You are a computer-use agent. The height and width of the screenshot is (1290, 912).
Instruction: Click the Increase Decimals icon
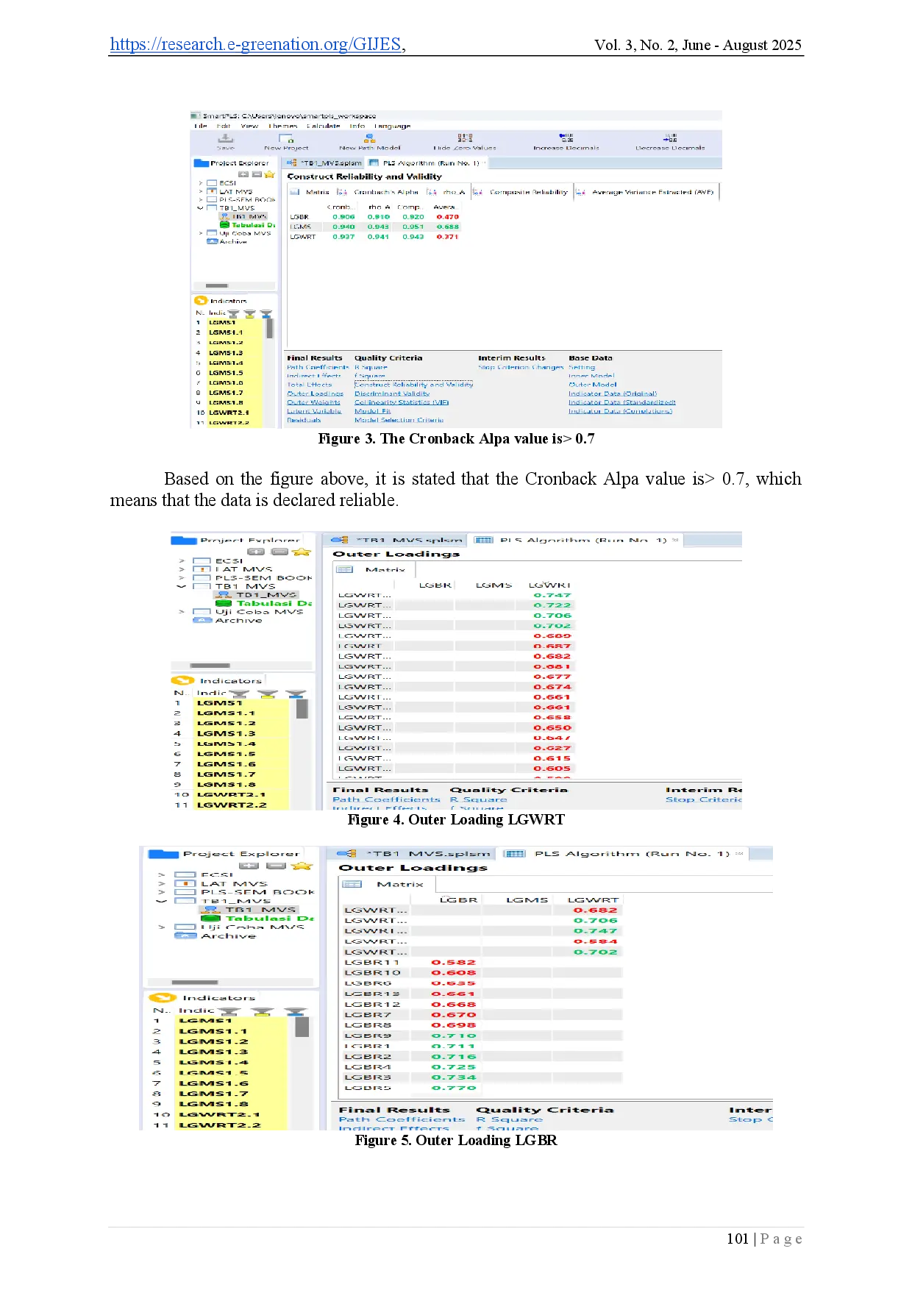click(x=566, y=138)
